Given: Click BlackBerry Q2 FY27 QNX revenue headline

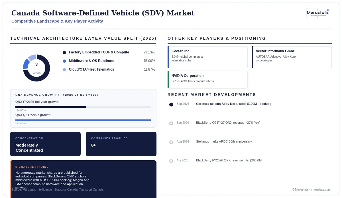Looking at the screenshot, I should (228, 123).
